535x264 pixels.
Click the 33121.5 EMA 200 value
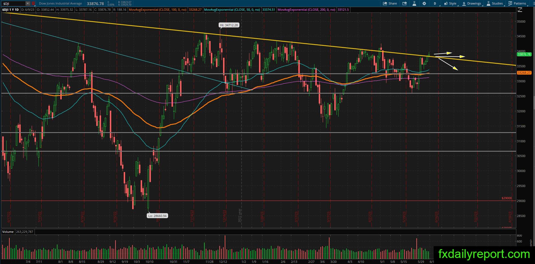tap(343, 10)
